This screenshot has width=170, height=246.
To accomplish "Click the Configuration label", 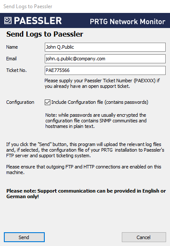I will pyautogui.click(x=20, y=102).
